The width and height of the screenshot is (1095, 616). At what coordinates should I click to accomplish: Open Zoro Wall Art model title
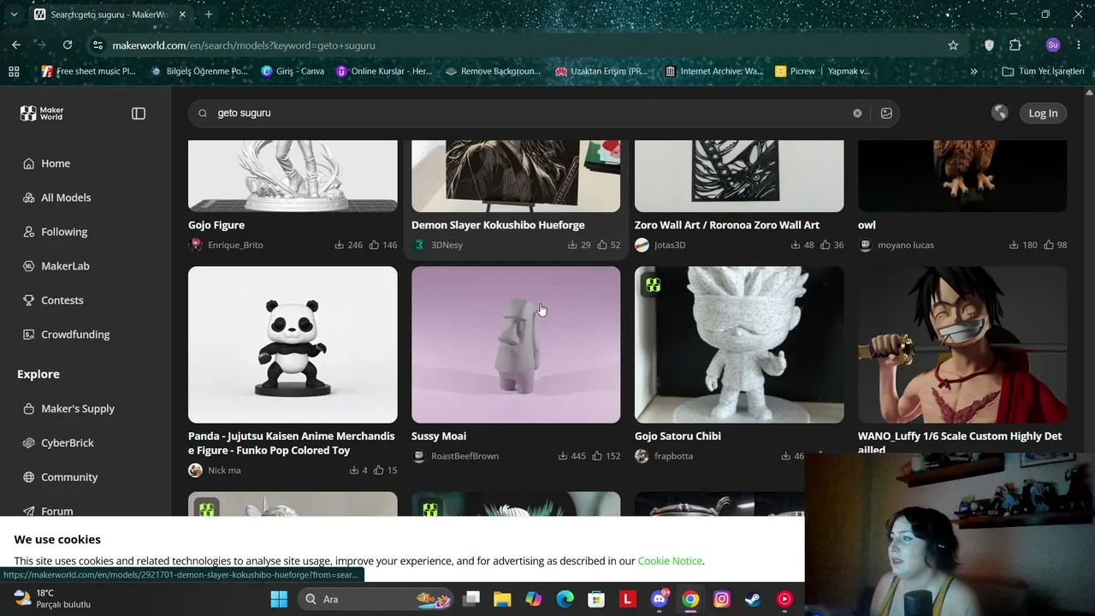[727, 225]
